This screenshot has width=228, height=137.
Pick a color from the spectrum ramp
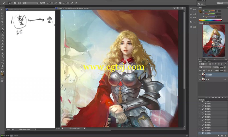(x=210, y=20)
